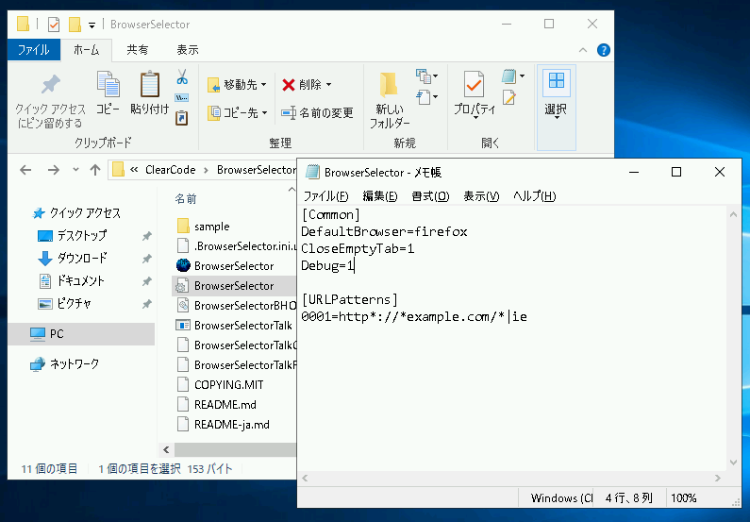Click the DefaultBrowser=firefox line in Notepad

(x=384, y=232)
